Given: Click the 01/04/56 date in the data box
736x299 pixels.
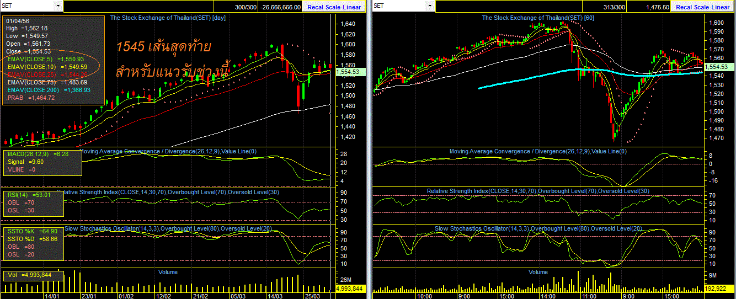Looking at the screenshot, I should pyautogui.click(x=18, y=20).
